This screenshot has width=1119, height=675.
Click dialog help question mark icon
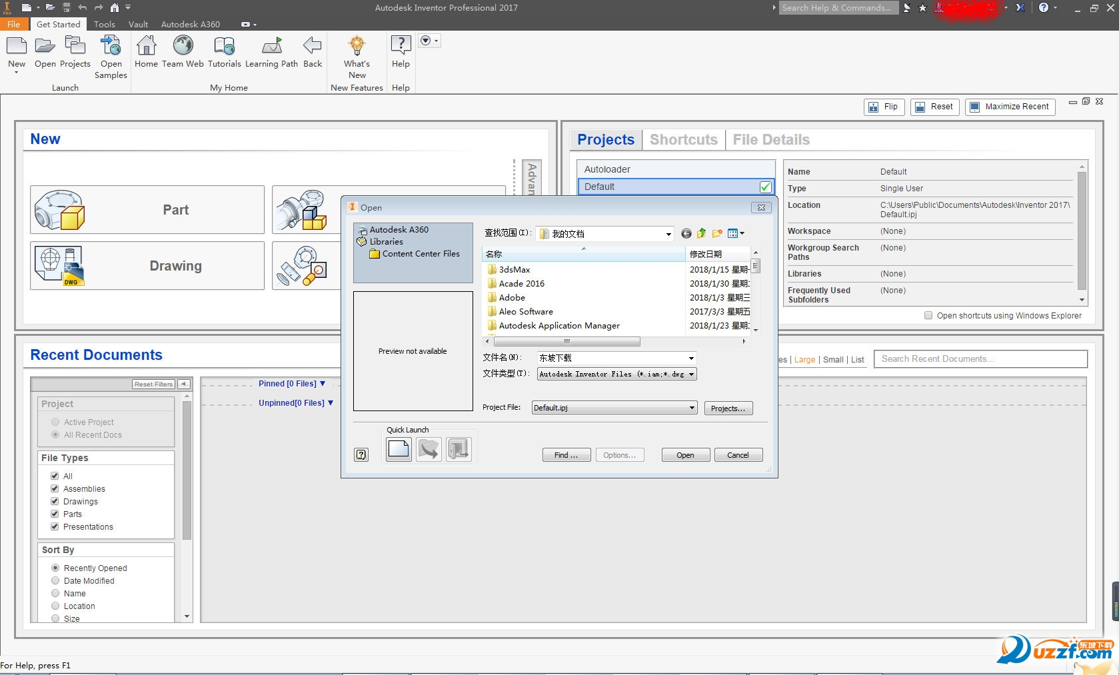point(361,455)
